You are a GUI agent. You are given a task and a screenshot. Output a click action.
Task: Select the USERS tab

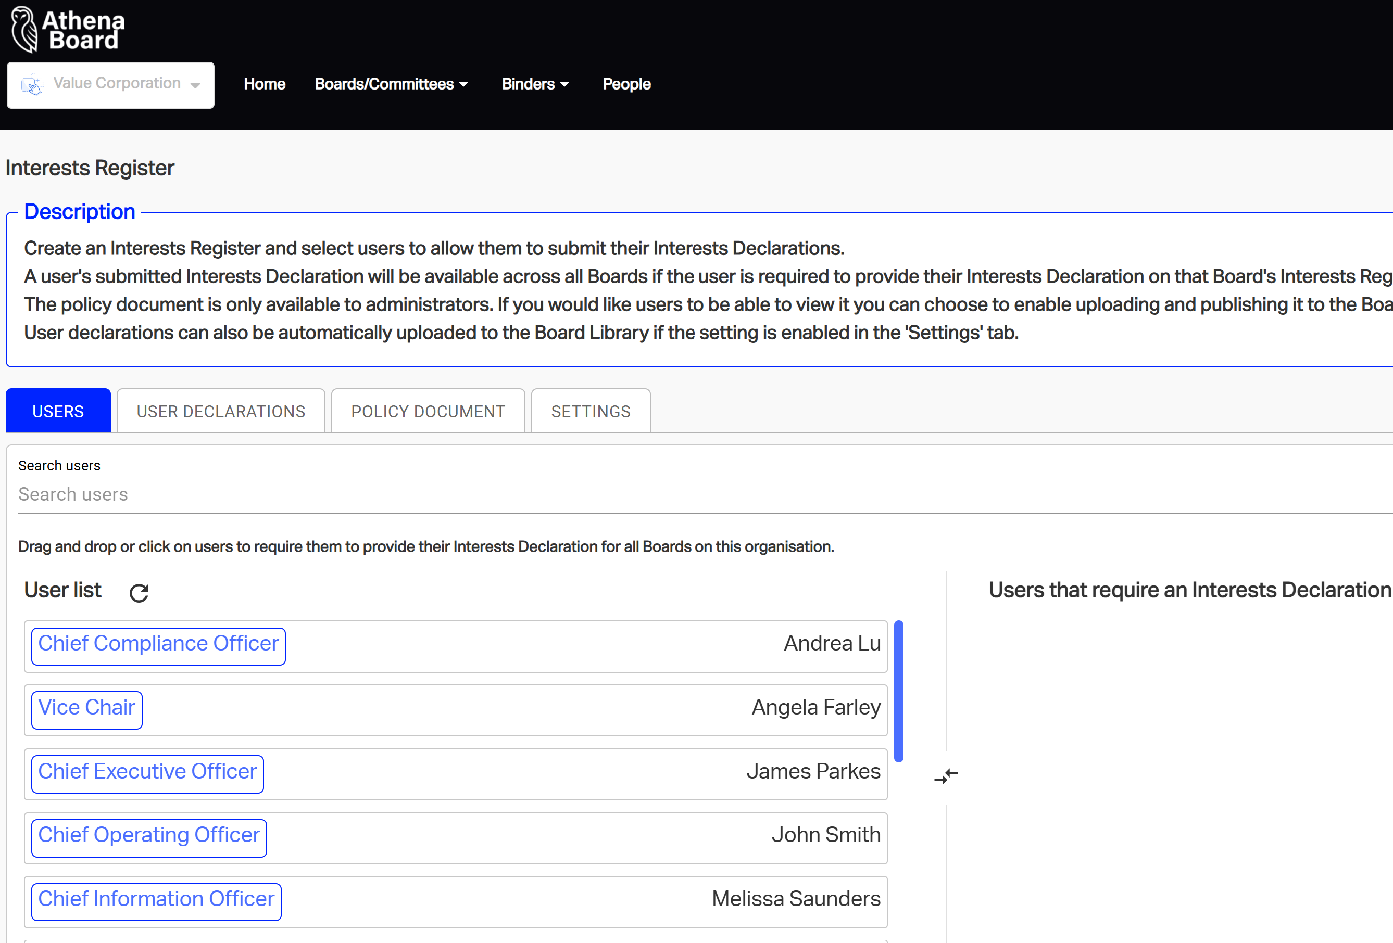[x=58, y=411]
